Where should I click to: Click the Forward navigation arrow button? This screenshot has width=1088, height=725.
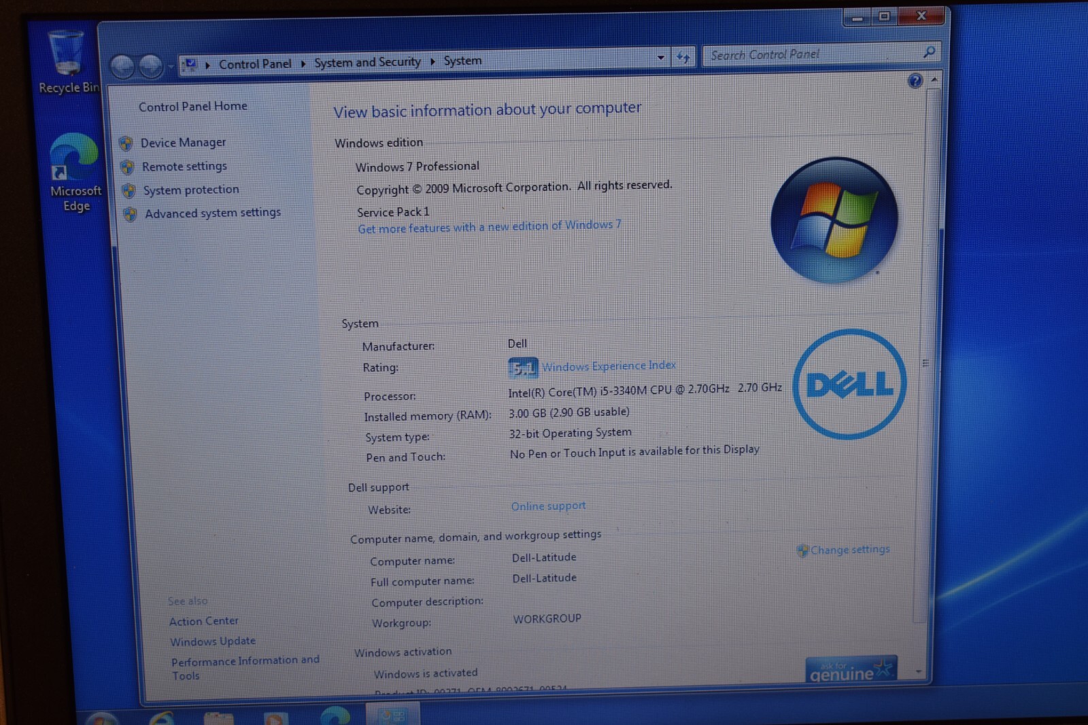tap(150, 67)
